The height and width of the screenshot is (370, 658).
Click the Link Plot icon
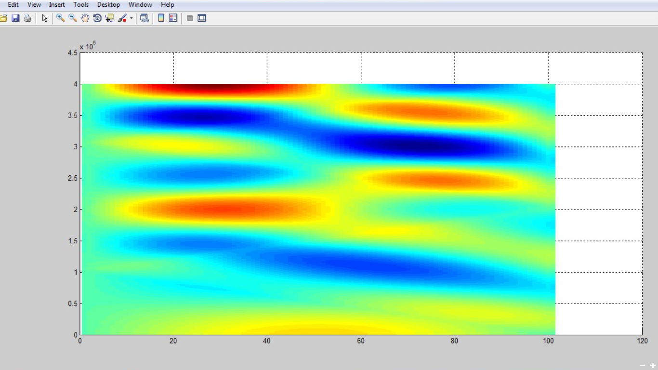144,18
